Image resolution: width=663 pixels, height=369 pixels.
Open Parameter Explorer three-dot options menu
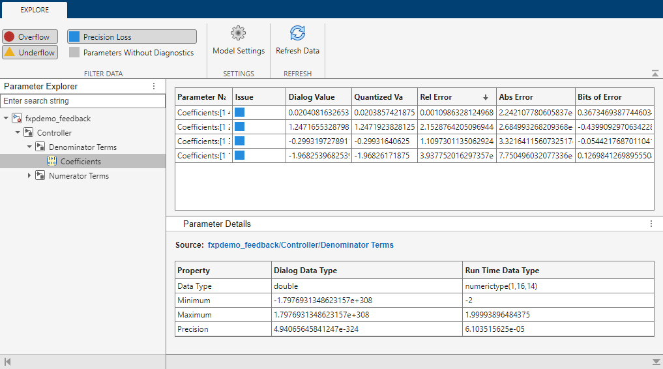point(154,86)
